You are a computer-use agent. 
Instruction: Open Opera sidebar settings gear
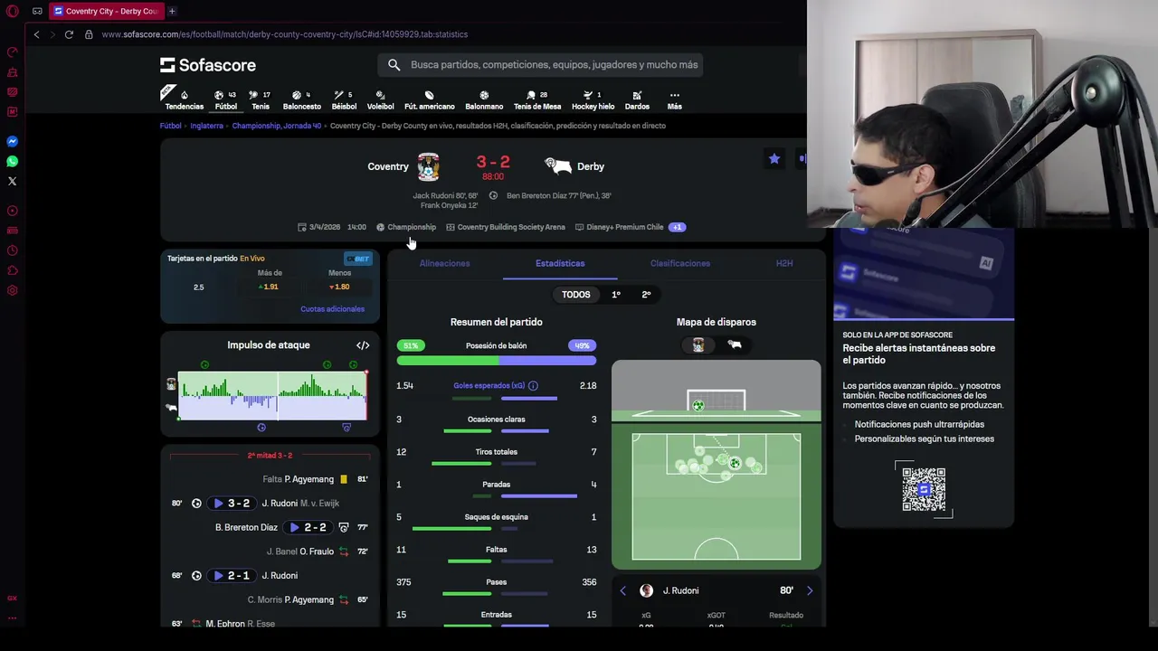click(12, 290)
